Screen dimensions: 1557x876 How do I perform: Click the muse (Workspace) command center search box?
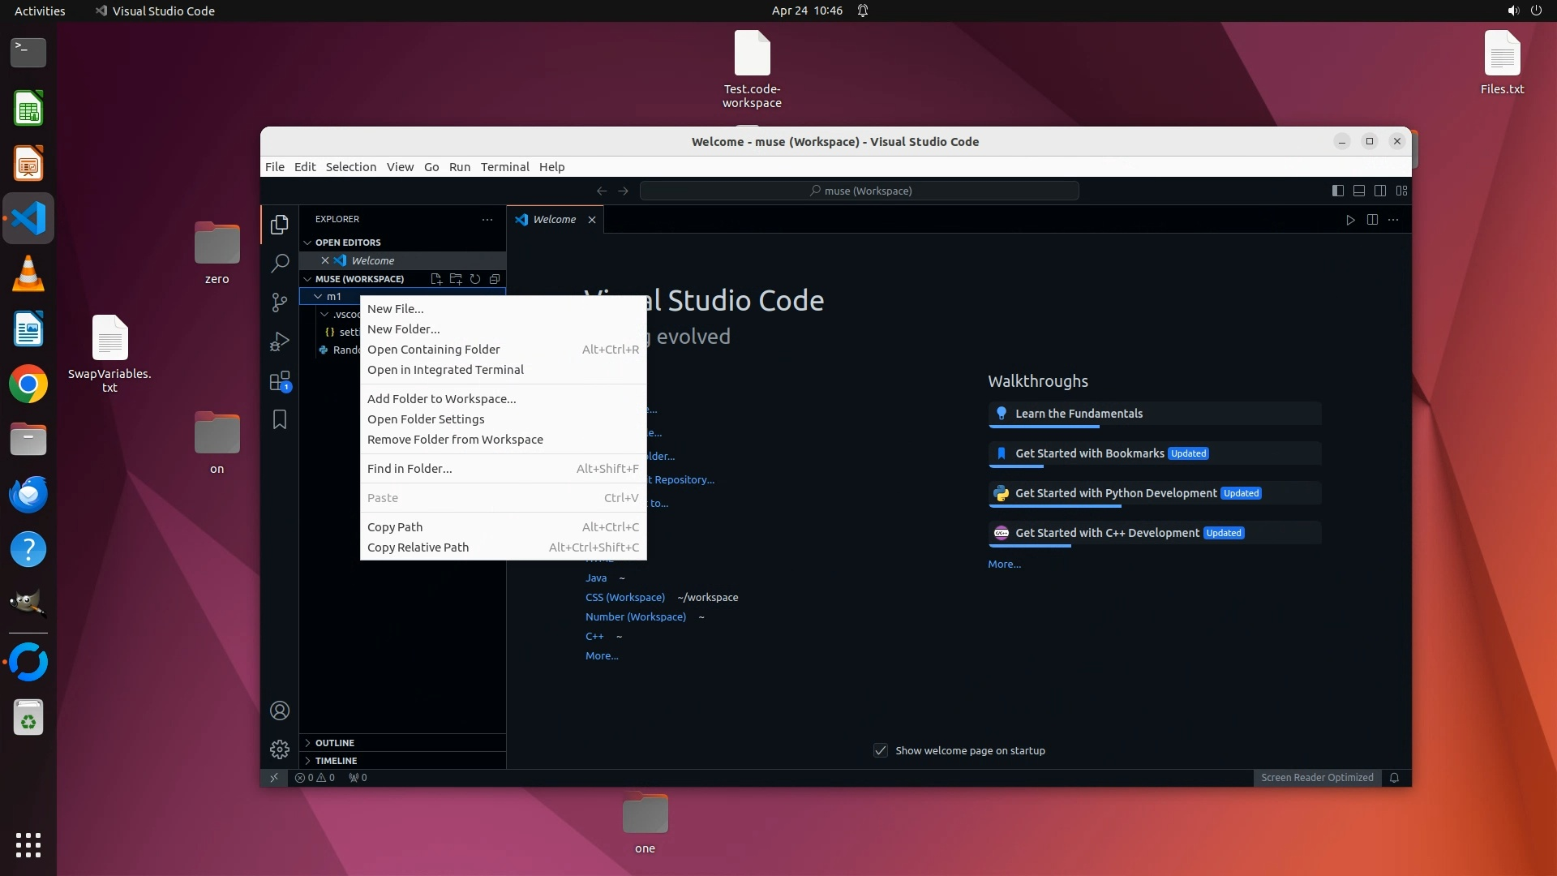(859, 191)
